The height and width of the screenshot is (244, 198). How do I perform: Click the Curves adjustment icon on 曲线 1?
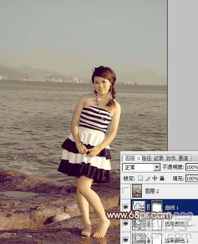(x=138, y=206)
